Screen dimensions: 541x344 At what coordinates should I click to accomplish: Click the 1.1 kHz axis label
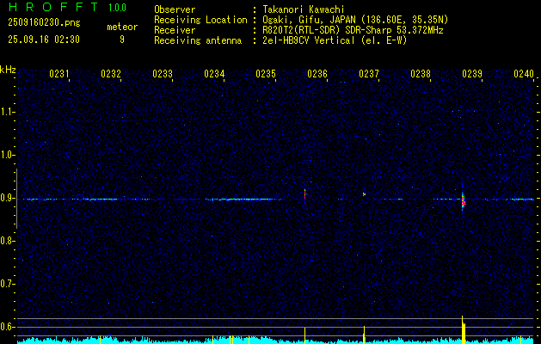[x=8, y=112]
